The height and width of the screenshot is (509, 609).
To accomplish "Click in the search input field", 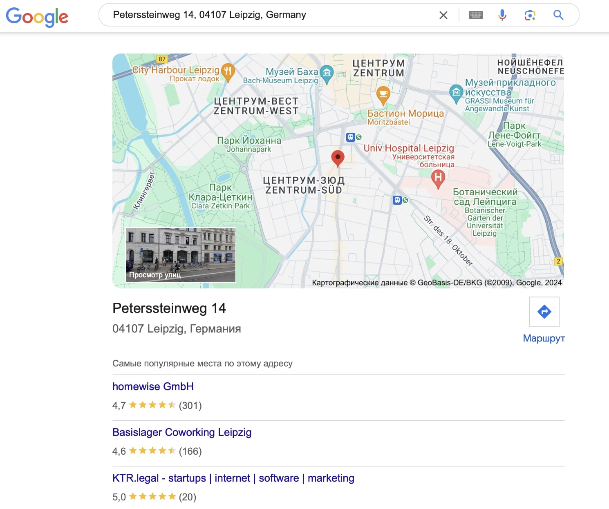I will (x=270, y=15).
